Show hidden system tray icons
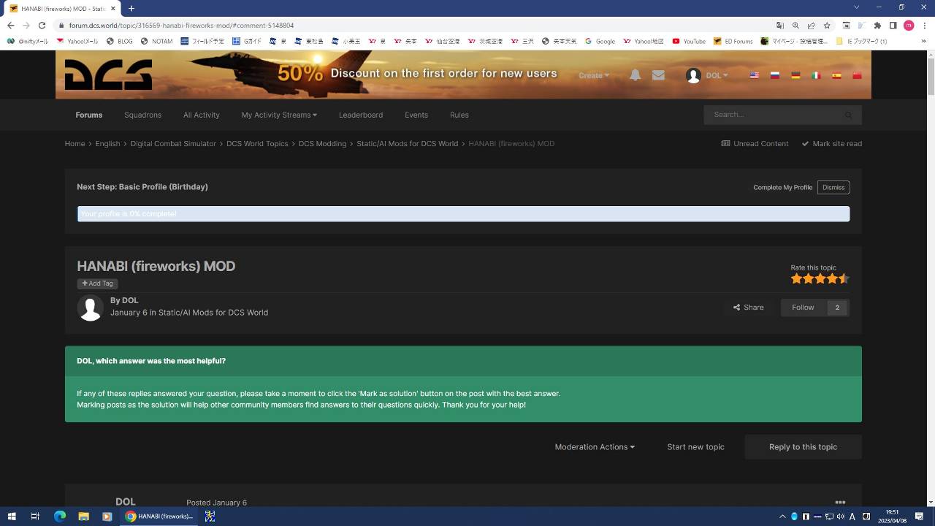The width and height of the screenshot is (935, 526). click(x=782, y=517)
